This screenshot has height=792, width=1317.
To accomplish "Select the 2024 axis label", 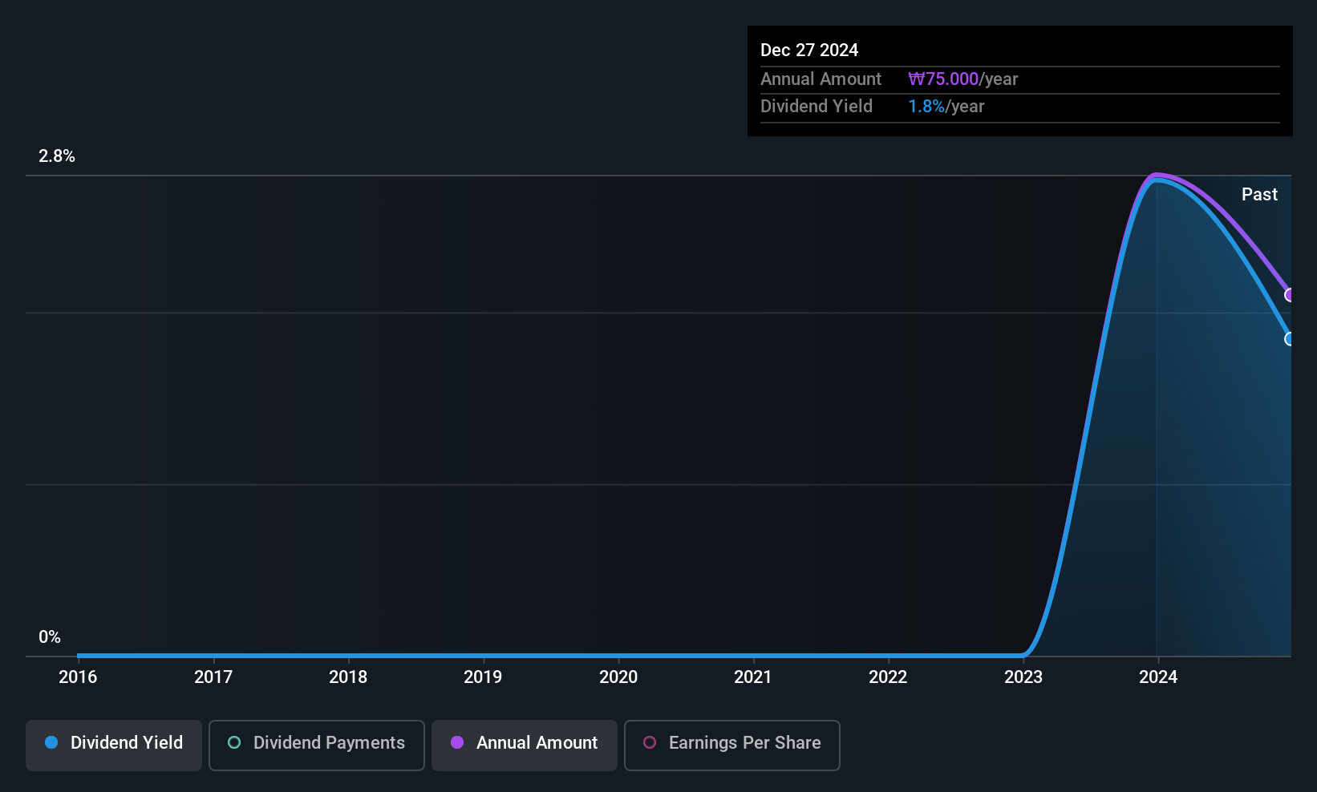I will [x=1158, y=677].
